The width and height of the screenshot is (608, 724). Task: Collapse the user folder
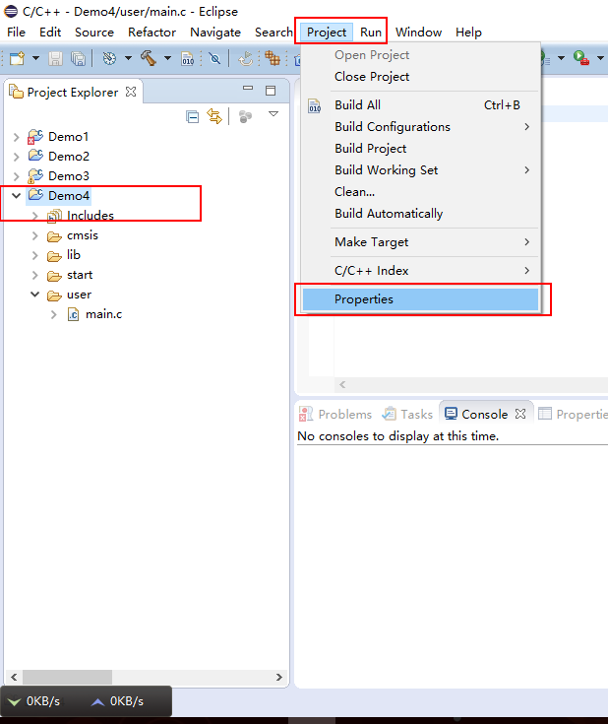point(35,295)
